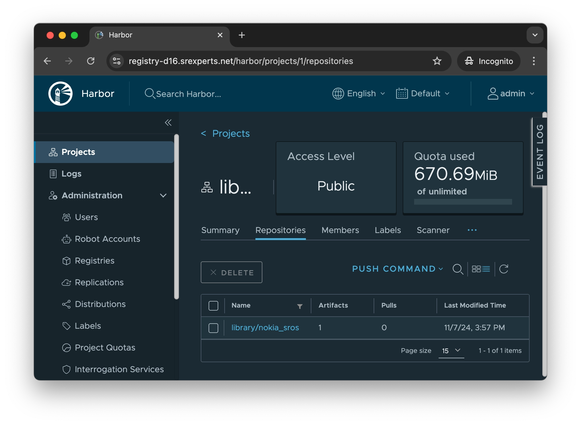
Task: Open the Default theme dropdown
Action: click(x=423, y=94)
